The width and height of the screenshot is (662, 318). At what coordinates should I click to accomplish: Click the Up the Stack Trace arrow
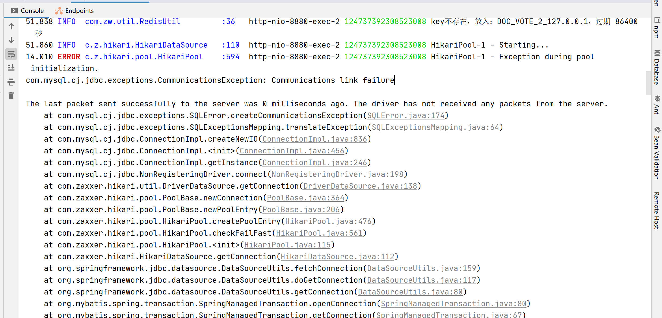tap(11, 26)
